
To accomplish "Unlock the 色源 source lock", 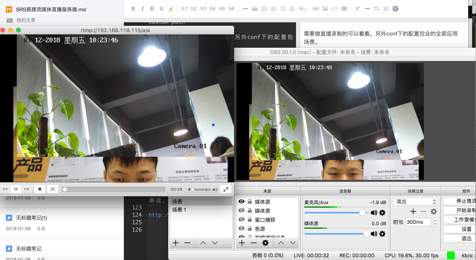I will [x=250, y=229].
